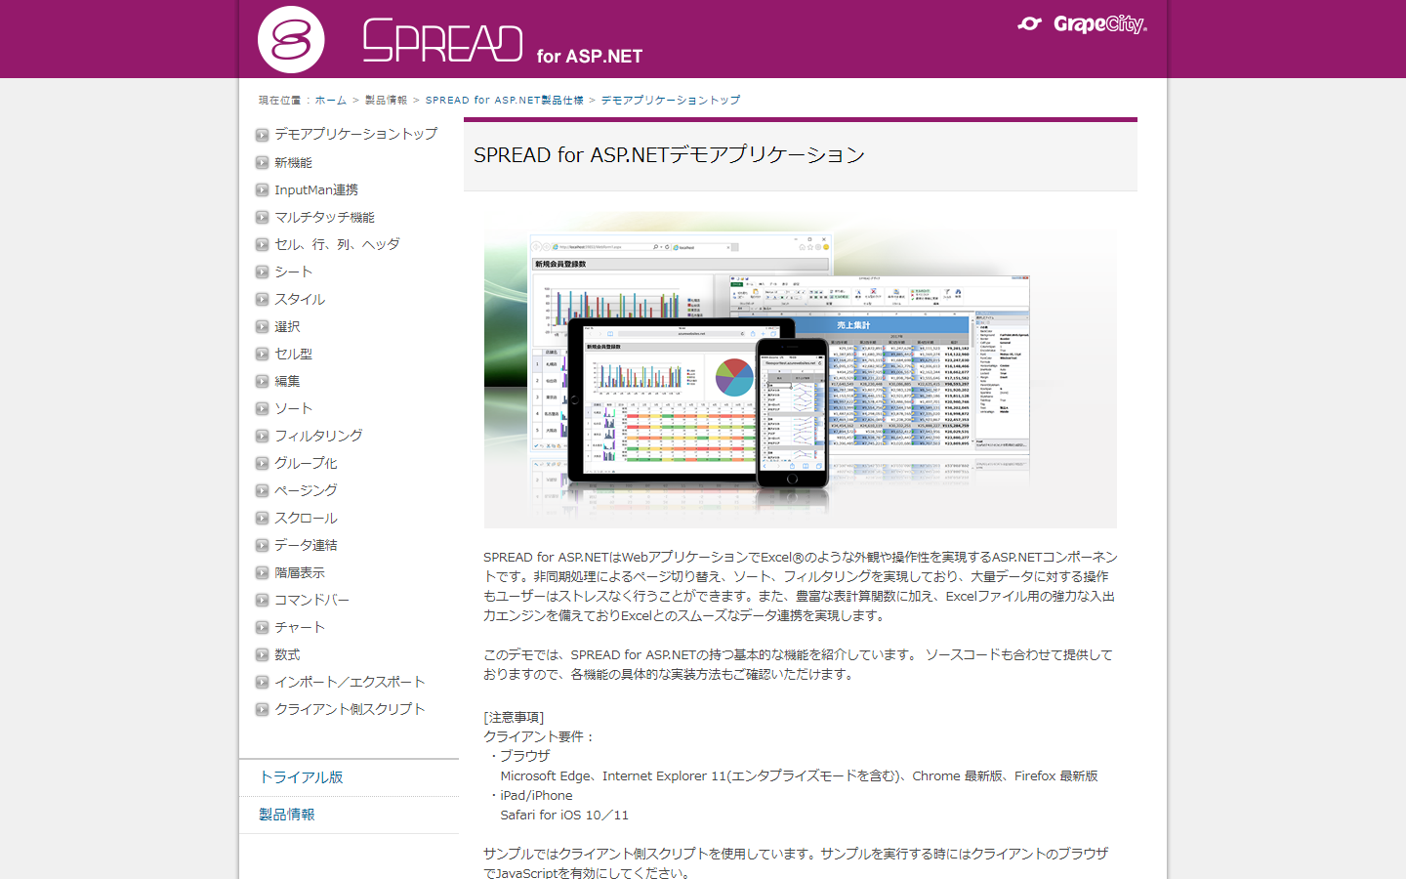This screenshot has height=879, width=1406.
Task: Click arrow icon beside 編集
Action: pos(262,381)
